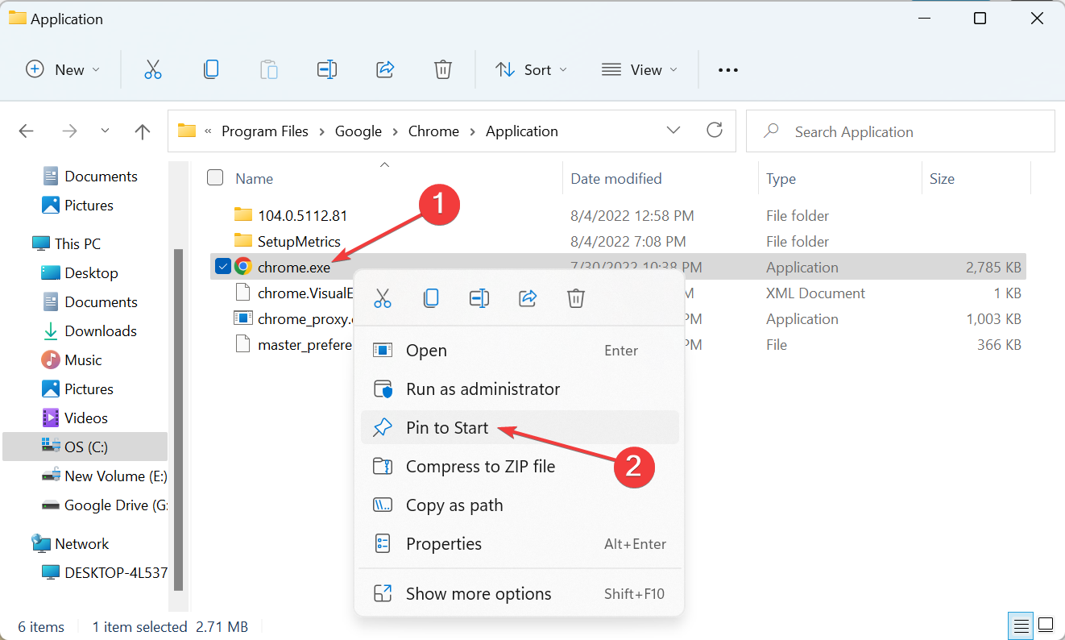Screen dimensions: 1065x640
Task: Switch to large thumbnails view in the status bar
Action: coord(1046,625)
